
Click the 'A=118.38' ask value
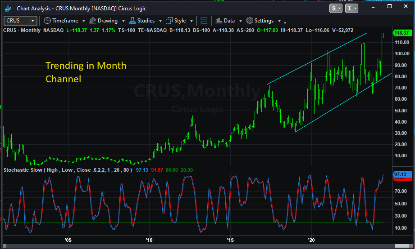tap(223, 30)
